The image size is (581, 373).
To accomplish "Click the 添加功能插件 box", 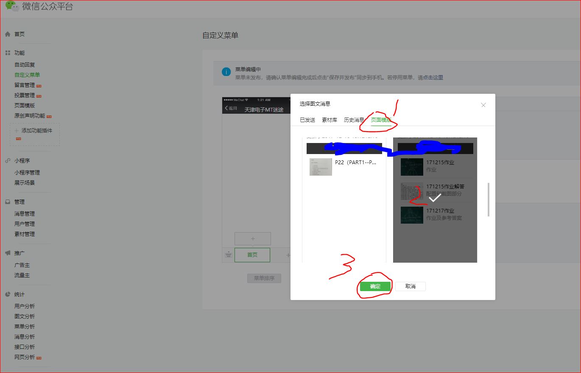I will [35, 135].
